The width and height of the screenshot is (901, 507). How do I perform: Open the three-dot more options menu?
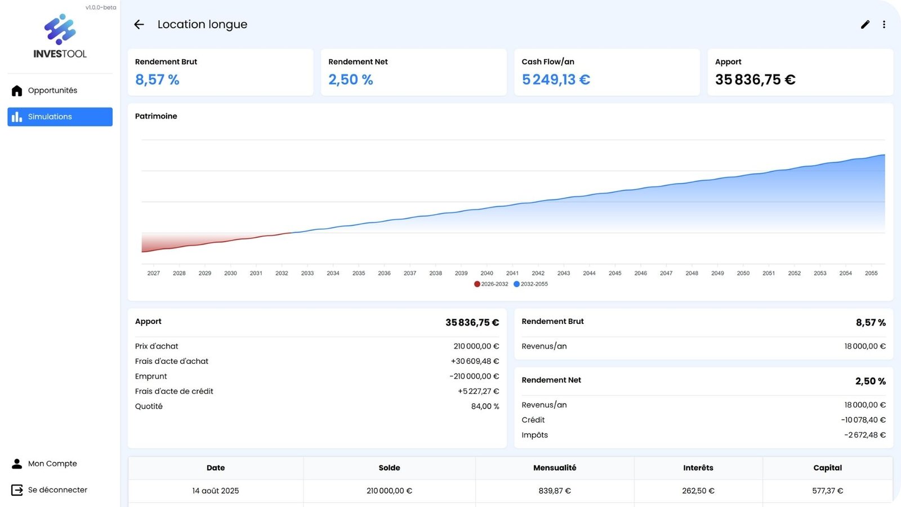884,24
